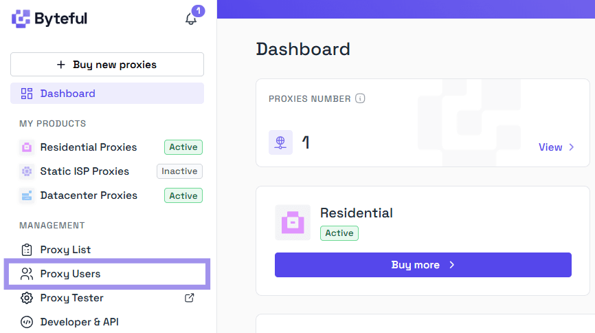Click the Buy more button
This screenshot has width=595, height=333.
pyautogui.click(x=423, y=265)
